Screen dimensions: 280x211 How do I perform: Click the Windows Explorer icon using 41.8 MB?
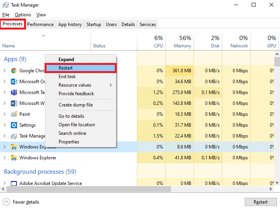[14, 158]
